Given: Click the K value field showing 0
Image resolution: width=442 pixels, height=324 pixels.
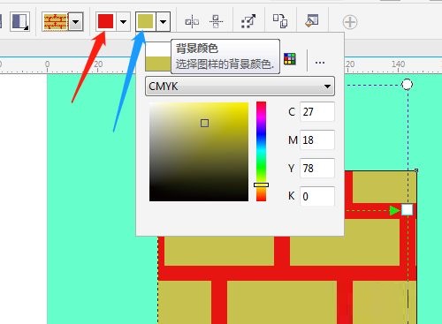Looking at the screenshot, I should tap(317, 196).
